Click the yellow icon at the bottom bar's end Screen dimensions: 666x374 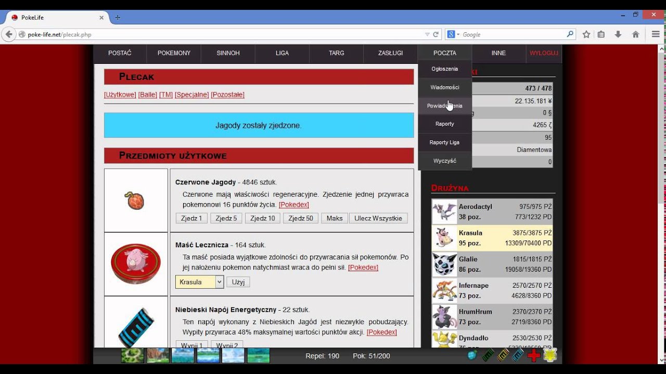pyautogui.click(x=550, y=355)
